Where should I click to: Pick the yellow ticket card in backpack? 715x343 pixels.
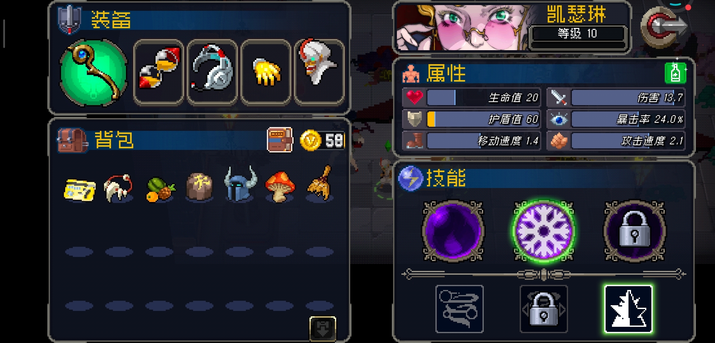pyautogui.click(x=80, y=190)
